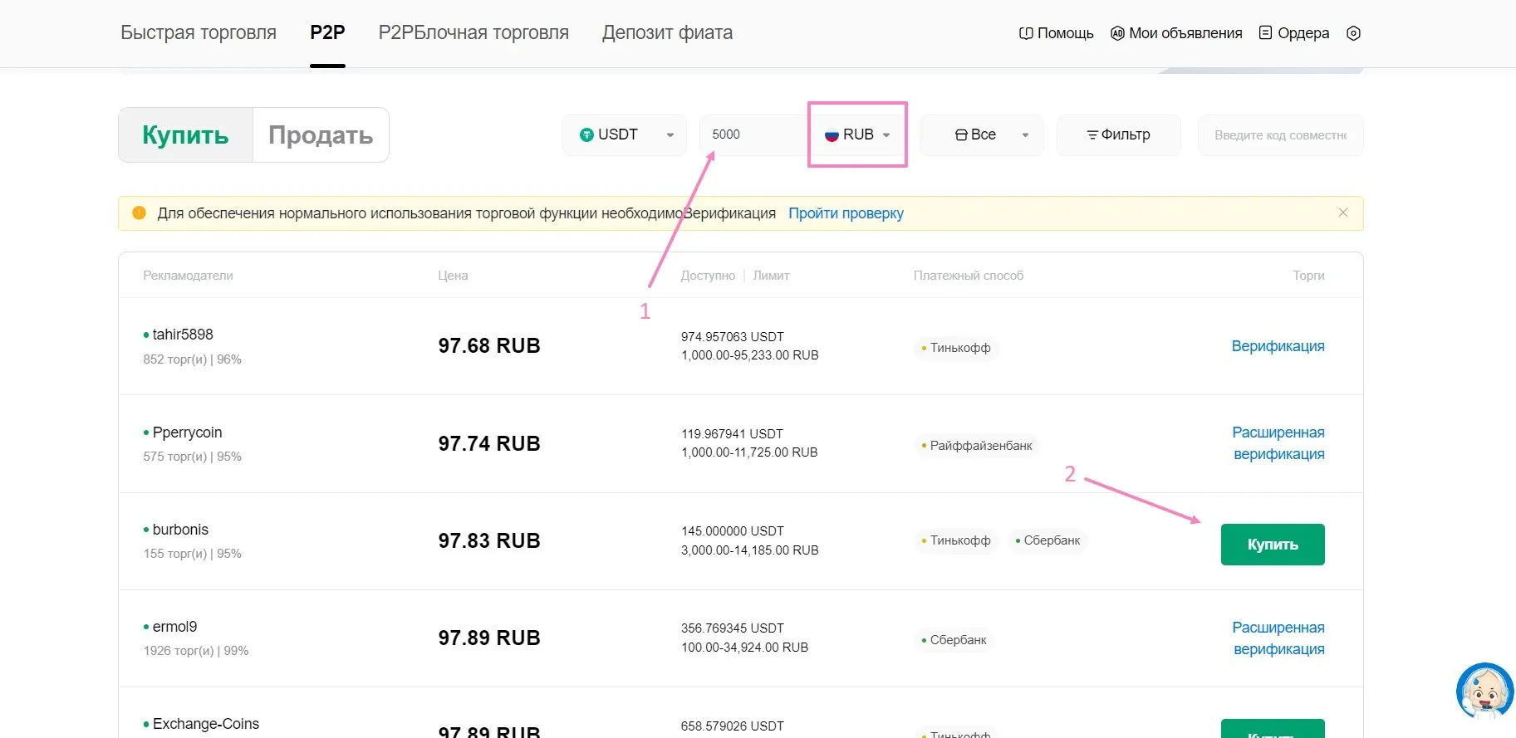Viewport: 1516px width, 738px height.
Task: Click the 974.957063 USDT available amount
Action: tap(733, 337)
